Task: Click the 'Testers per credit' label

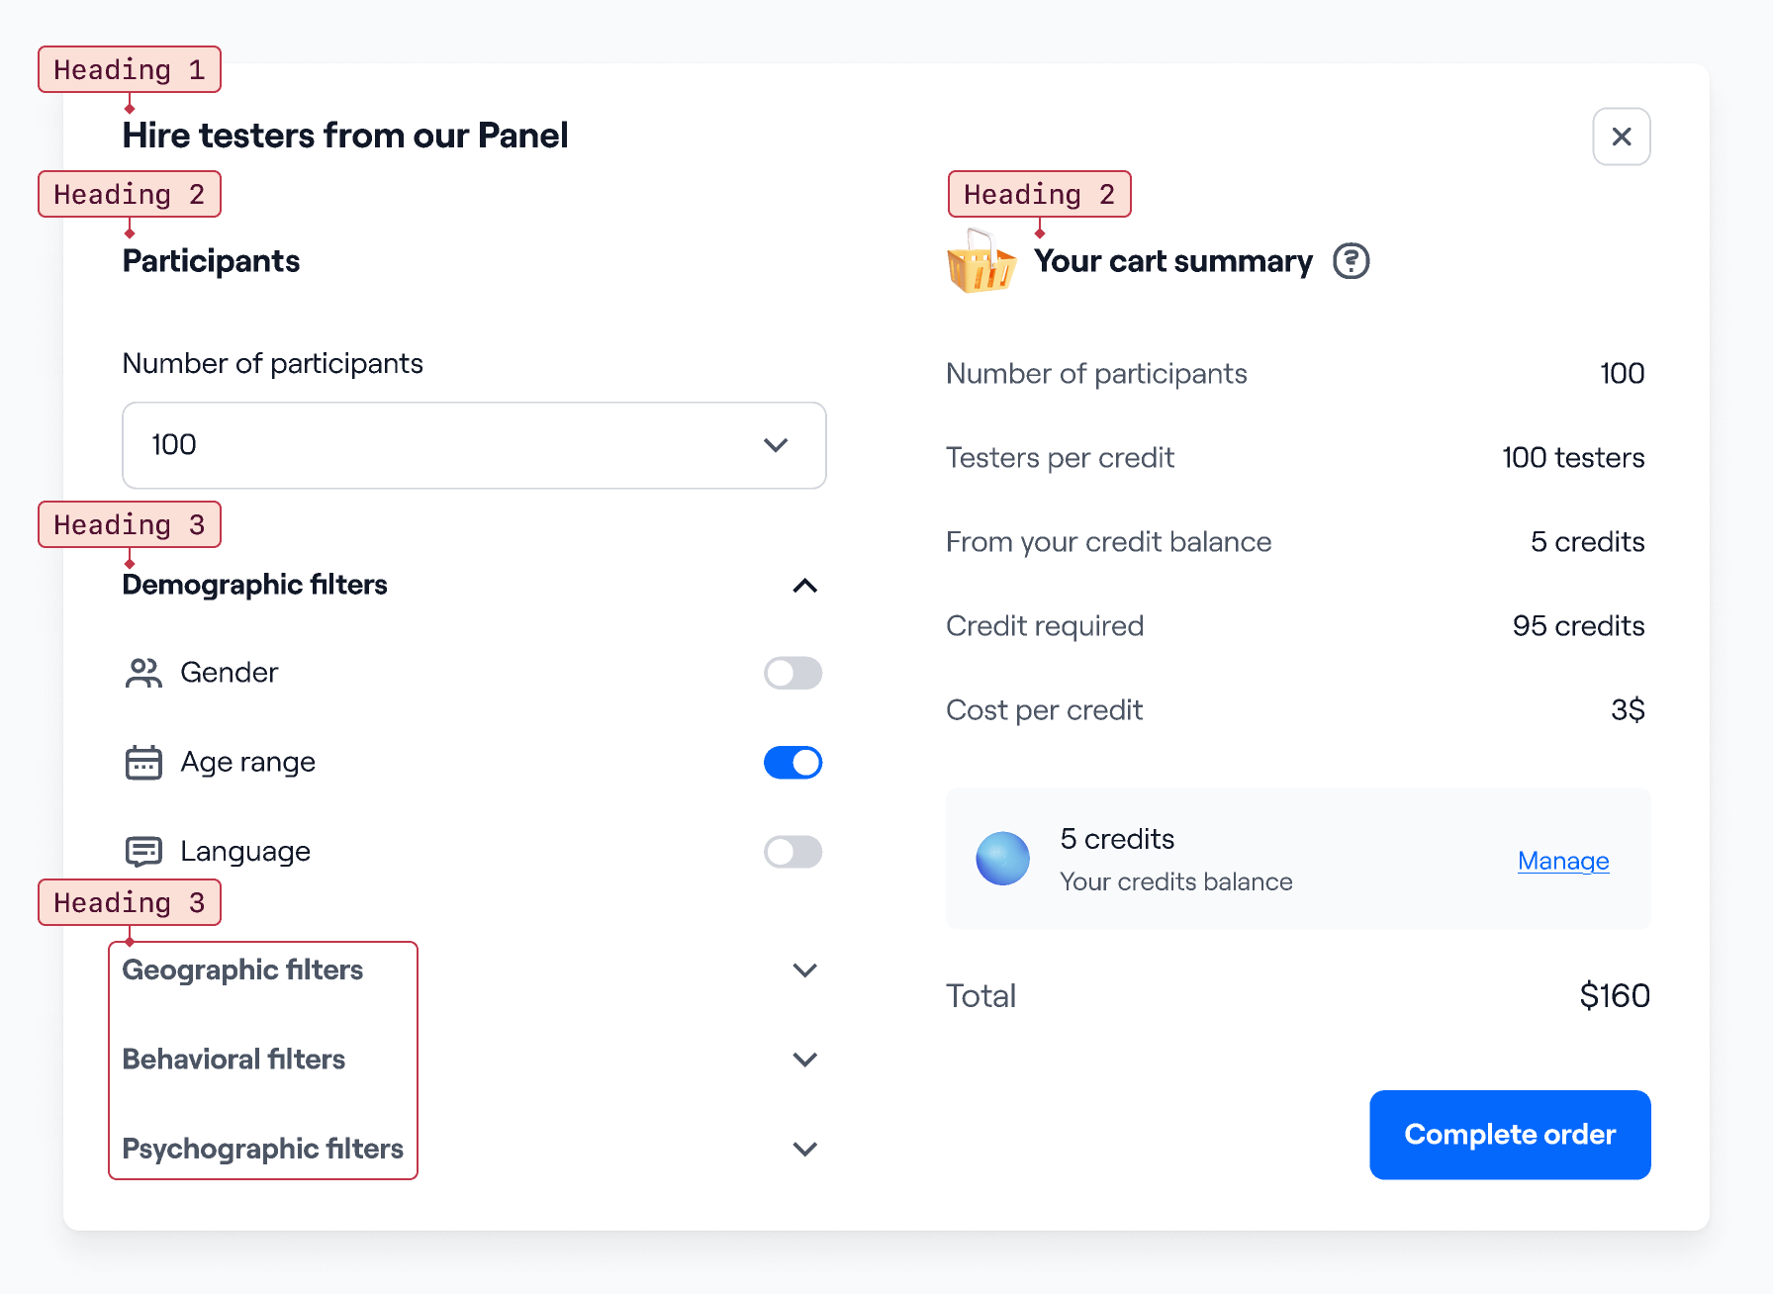Action: point(1060,458)
